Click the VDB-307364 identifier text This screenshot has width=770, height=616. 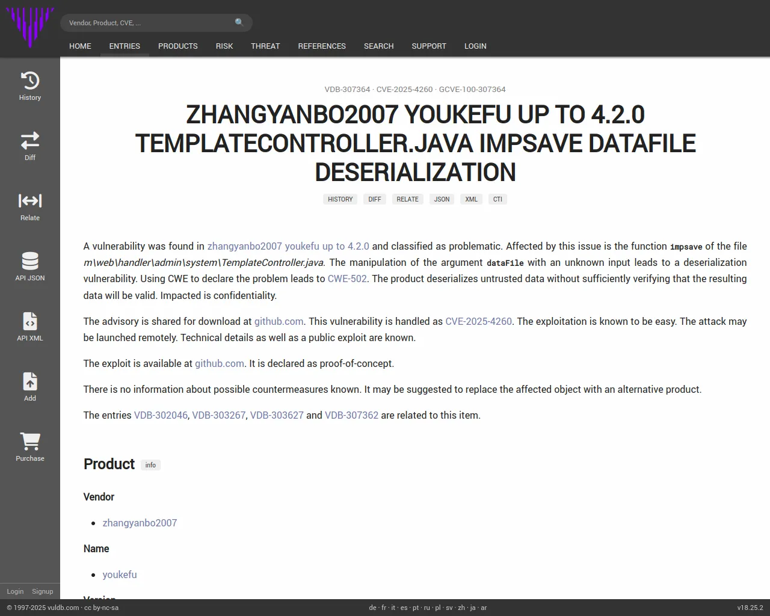point(347,89)
